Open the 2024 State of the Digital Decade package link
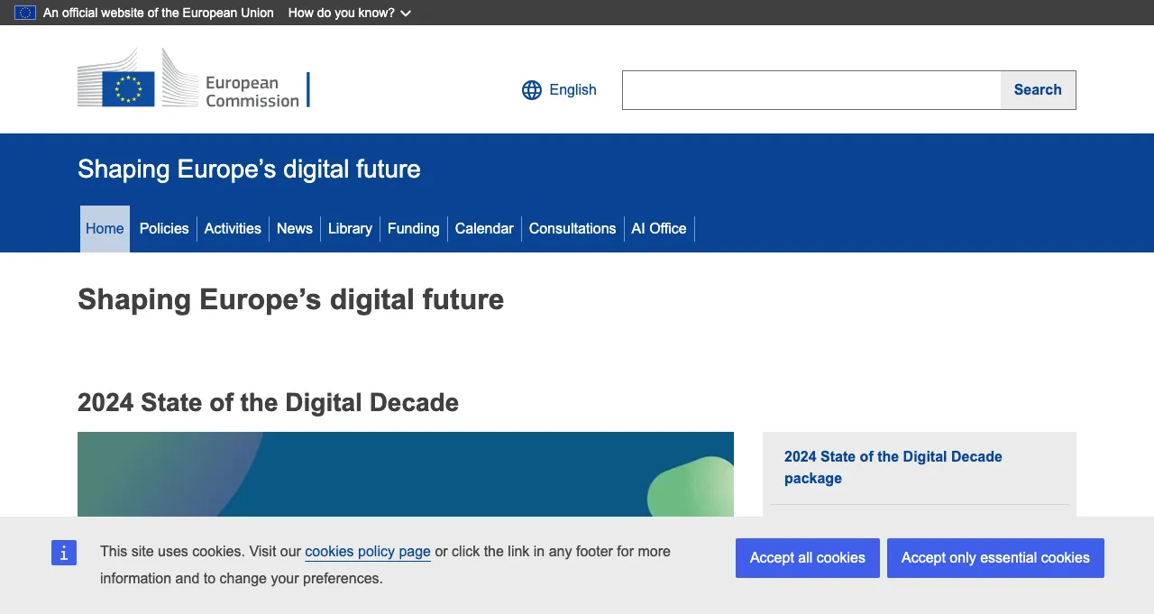The image size is (1154, 614). click(x=893, y=468)
